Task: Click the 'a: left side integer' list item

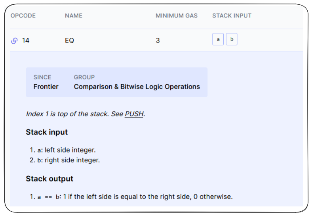Action: tap(67, 150)
